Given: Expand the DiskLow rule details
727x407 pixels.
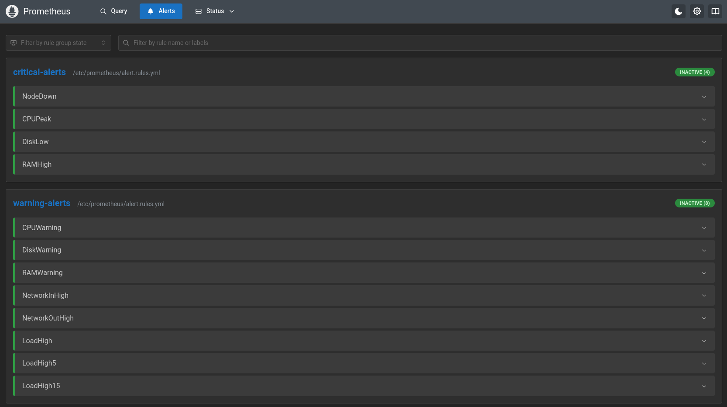Looking at the screenshot, I should [704, 142].
